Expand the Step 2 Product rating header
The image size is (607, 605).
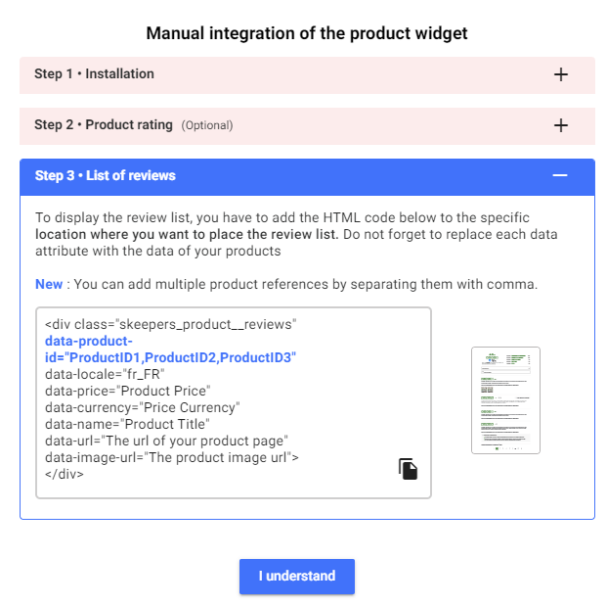coord(307,126)
